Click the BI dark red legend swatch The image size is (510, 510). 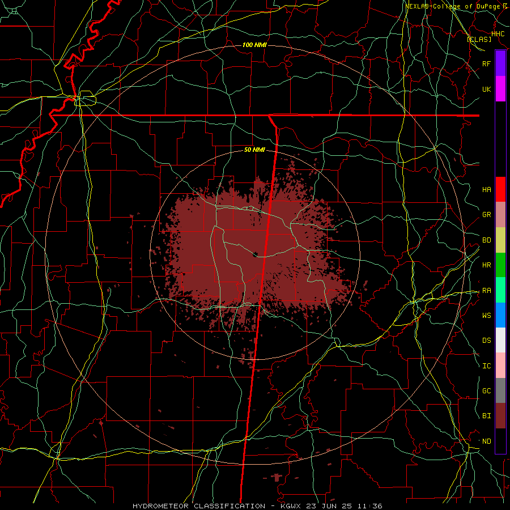tap(500, 416)
